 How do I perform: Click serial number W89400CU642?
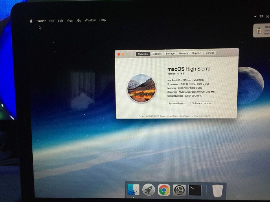194,96
